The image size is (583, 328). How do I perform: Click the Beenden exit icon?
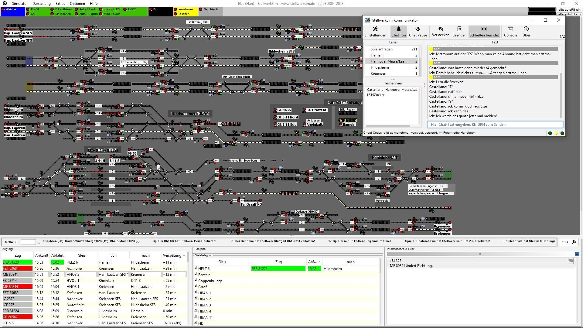coord(459,29)
